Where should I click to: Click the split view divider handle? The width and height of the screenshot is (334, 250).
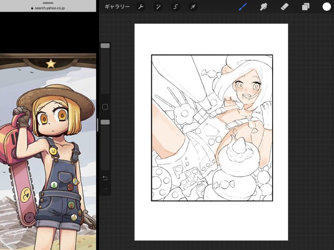(x=98, y=125)
